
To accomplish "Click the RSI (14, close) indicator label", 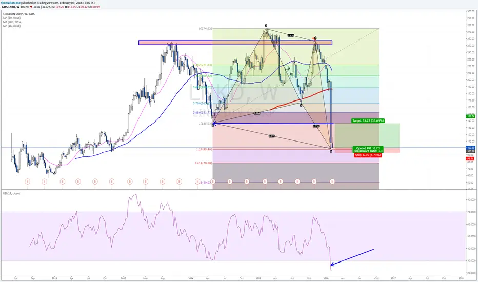I will [x=12, y=194].
